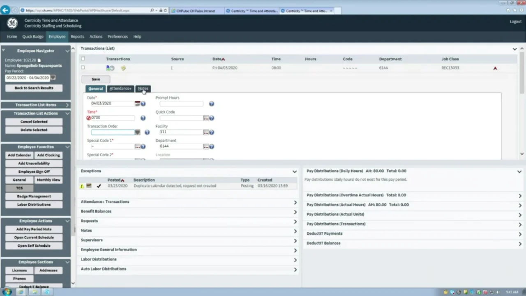This screenshot has width=526, height=296.
Task: Go back using the browser back arrow
Action: pos(5,10)
